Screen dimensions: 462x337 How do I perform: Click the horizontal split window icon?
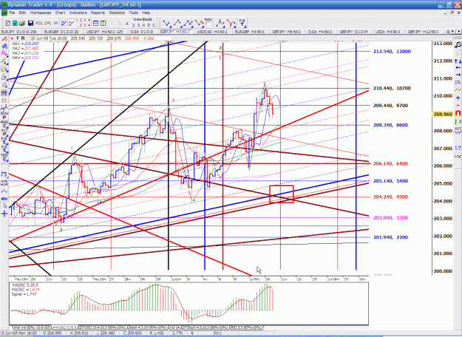point(96,23)
